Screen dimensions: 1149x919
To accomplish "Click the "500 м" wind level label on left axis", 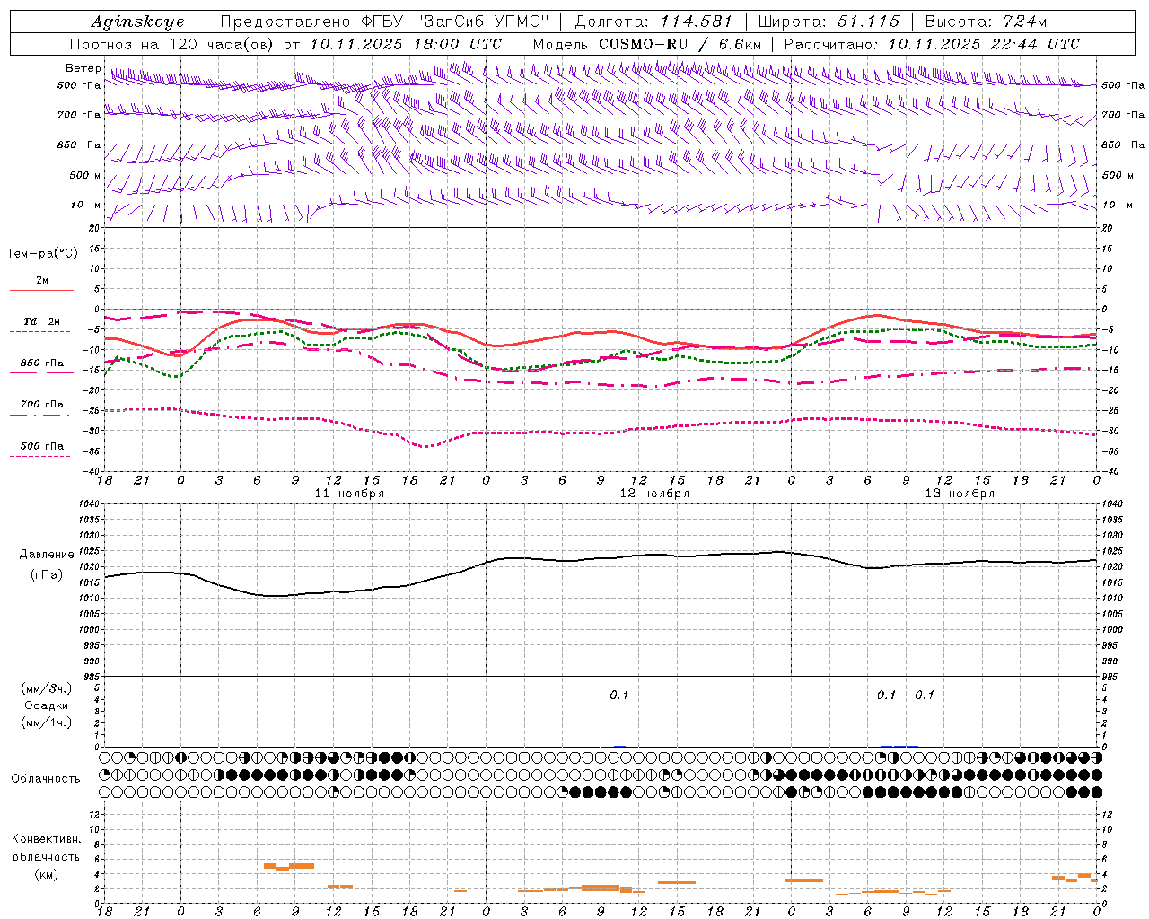I will pos(85,175).
